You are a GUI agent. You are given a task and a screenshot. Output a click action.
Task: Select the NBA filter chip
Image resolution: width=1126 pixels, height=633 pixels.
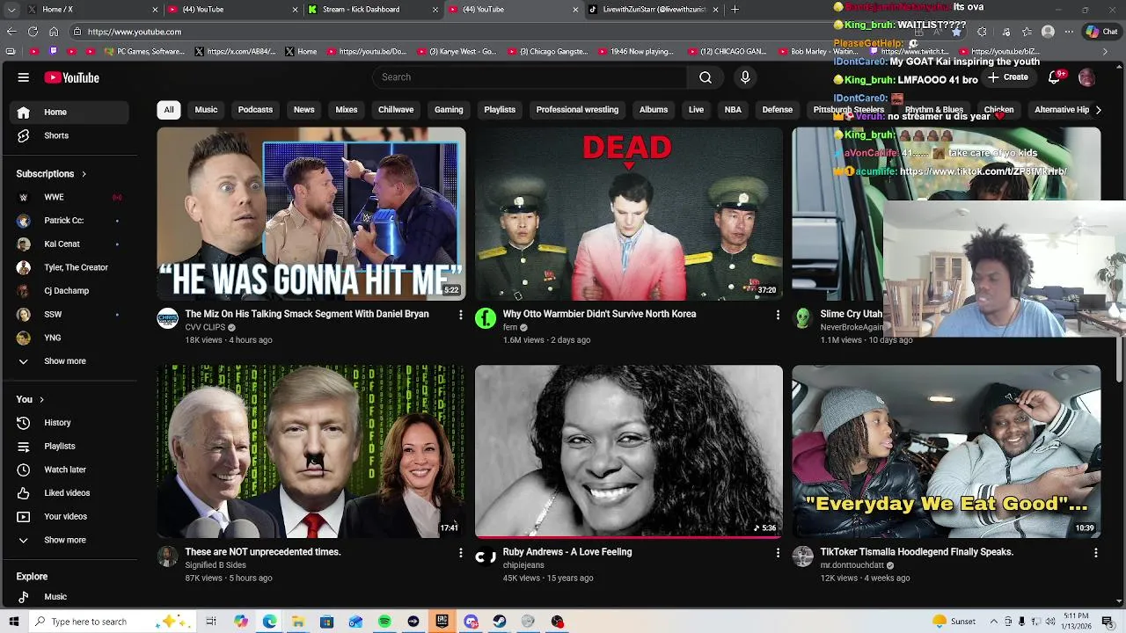tap(733, 110)
